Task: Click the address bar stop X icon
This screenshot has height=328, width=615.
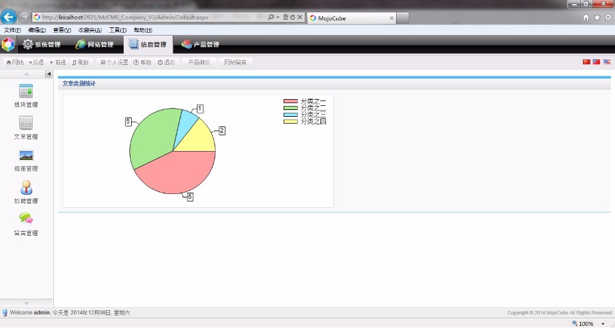Action: [300, 17]
